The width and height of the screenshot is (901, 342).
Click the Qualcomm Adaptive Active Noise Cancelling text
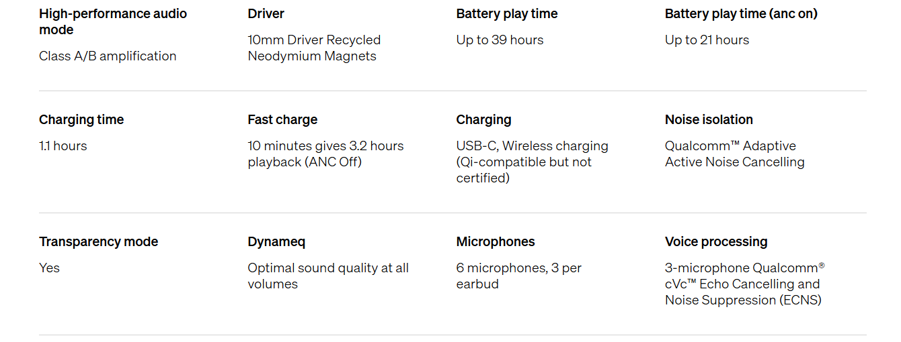(x=734, y=154)
